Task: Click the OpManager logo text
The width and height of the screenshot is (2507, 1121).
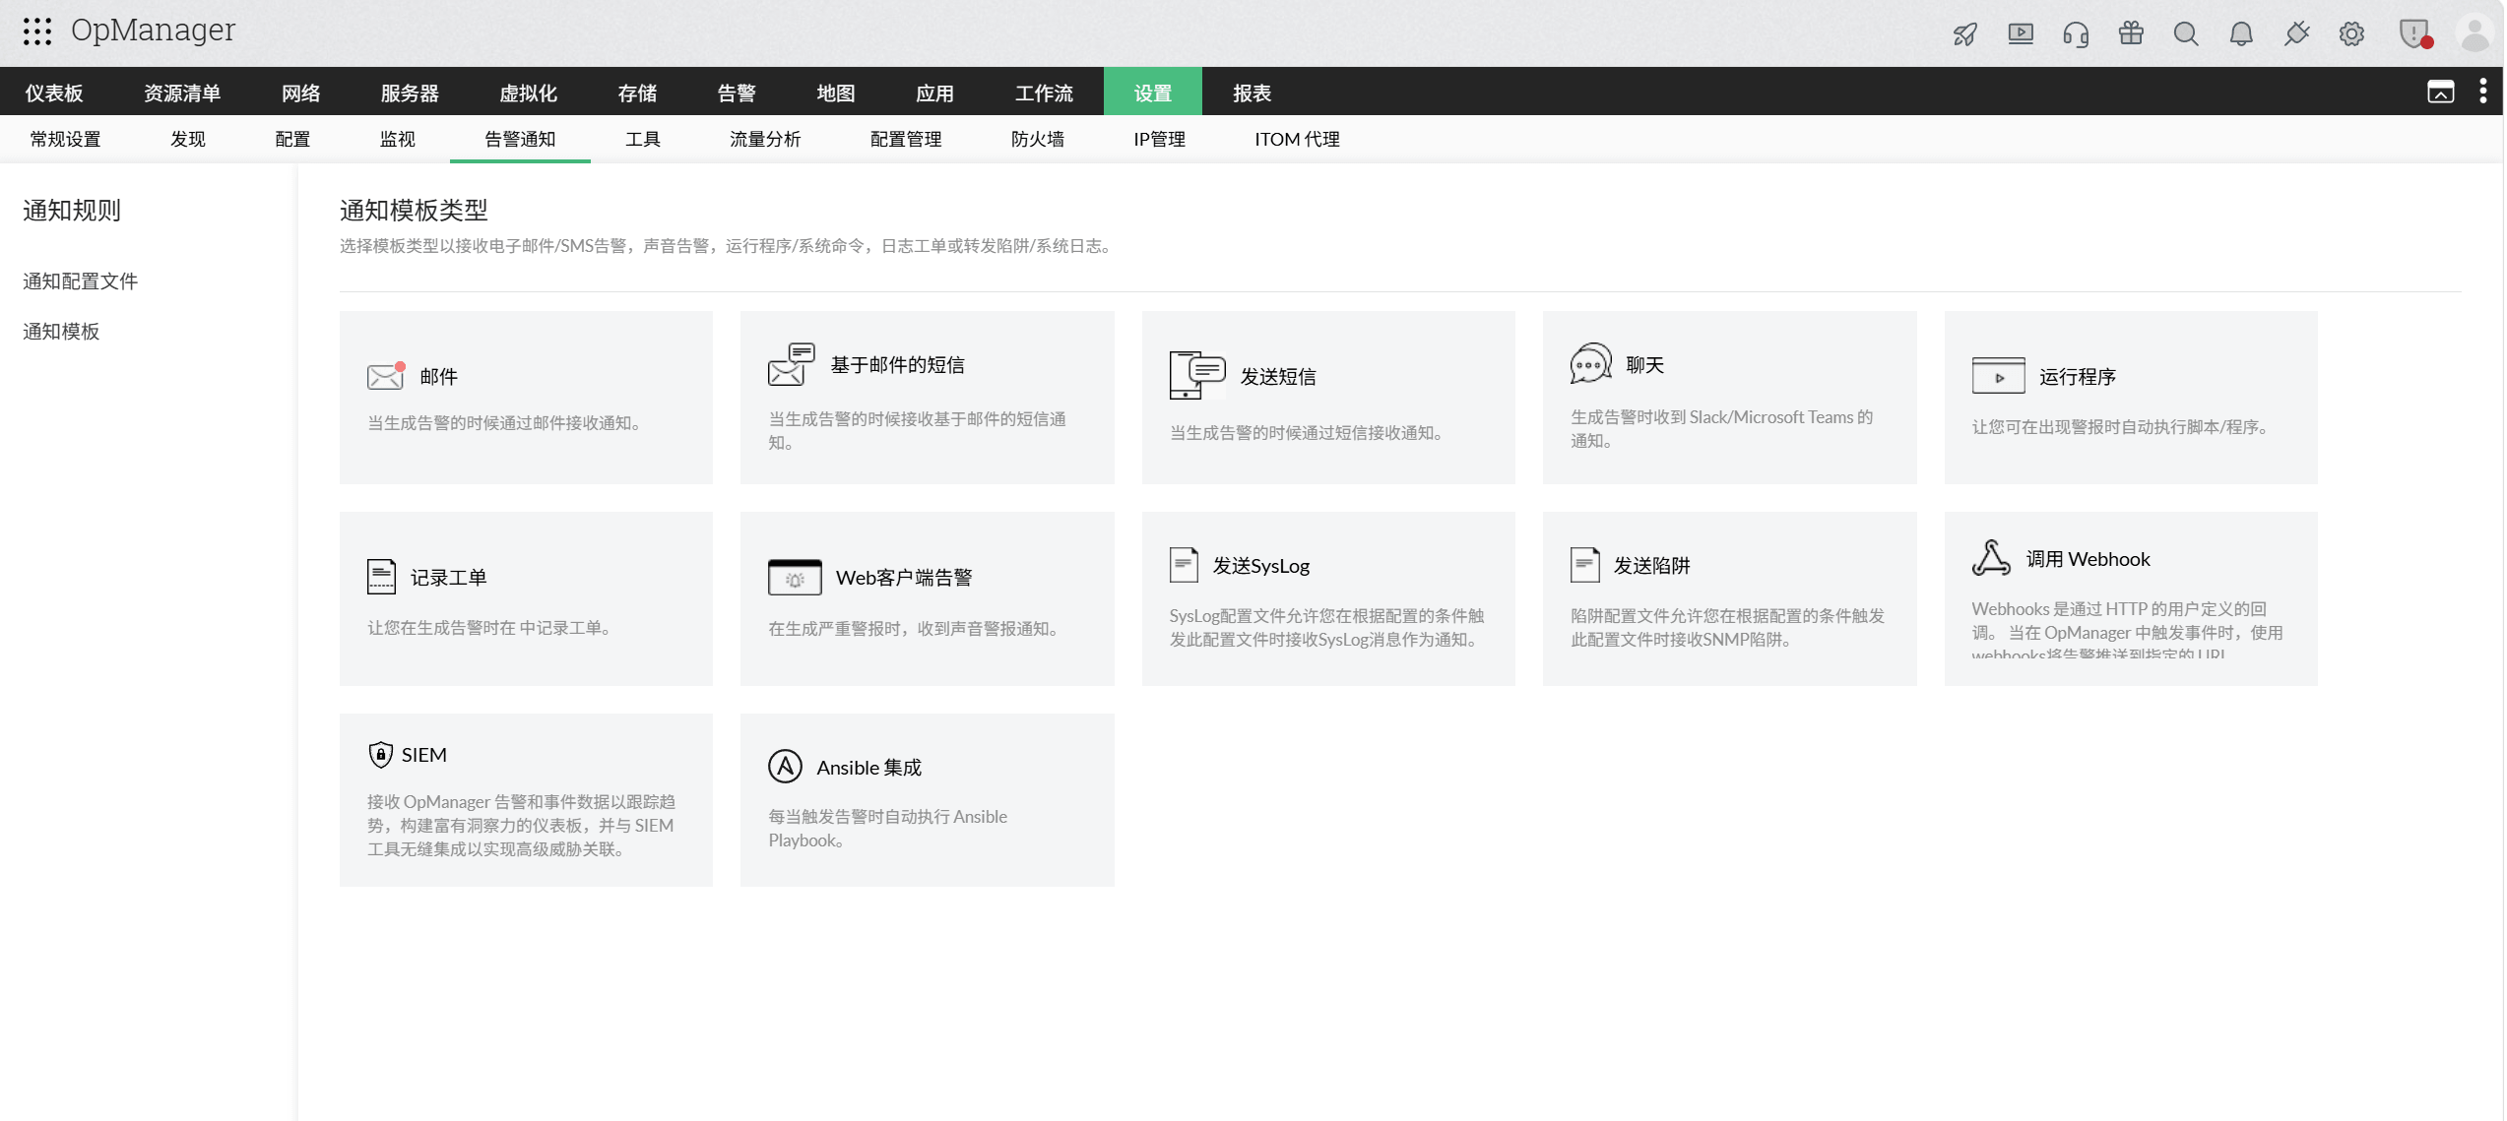Action: point(153,31)
